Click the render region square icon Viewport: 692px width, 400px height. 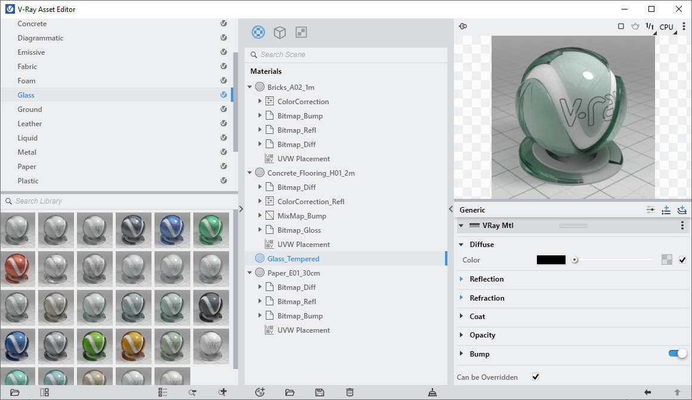[x=621, y=26]
